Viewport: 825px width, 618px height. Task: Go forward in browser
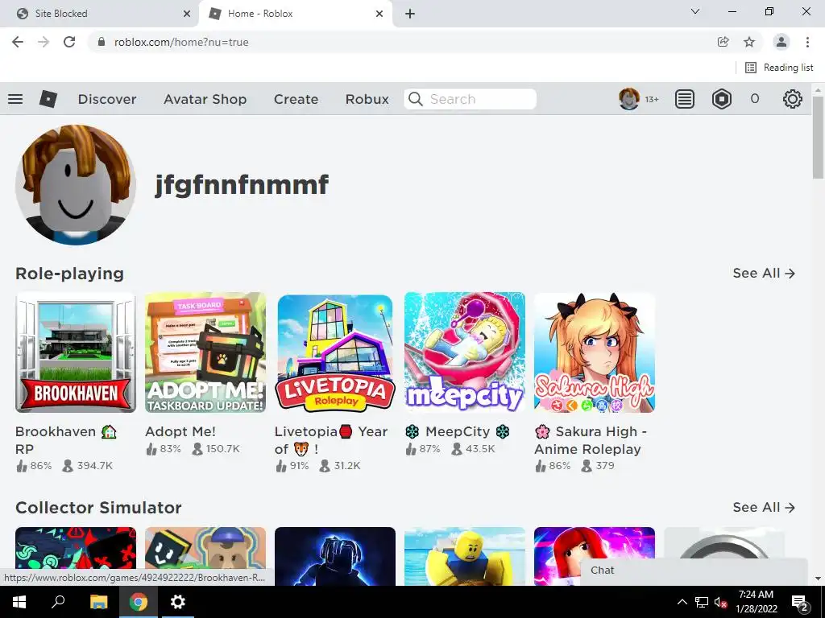[x=44, y=42]
